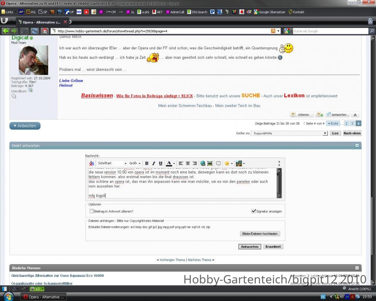The image size is (376, 301).
Task: Click the 'zitieren' button
Action: (x=301, y=115)
